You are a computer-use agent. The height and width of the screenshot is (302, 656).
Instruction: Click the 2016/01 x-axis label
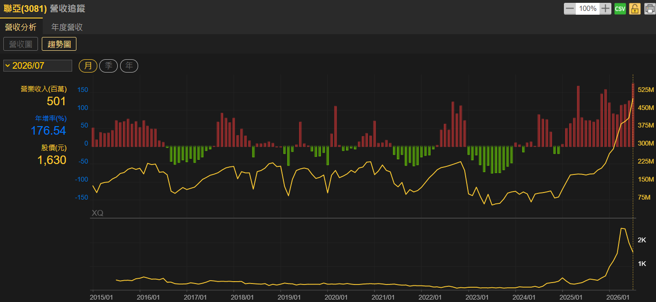pyautogui.click(x=149, y=297)
